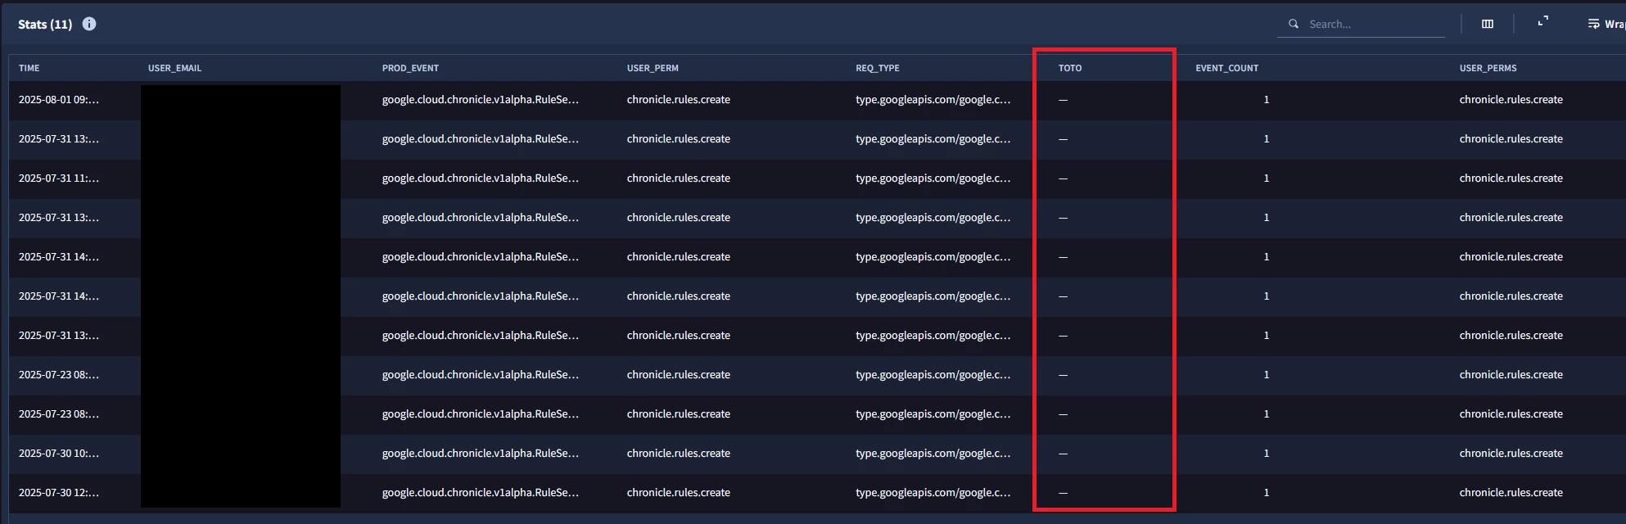Click USER_PERM cell in 2025-07-30 12 row
Viewport: 1626px width, 524px height.
pyautogui.click(x=679, y=493)
